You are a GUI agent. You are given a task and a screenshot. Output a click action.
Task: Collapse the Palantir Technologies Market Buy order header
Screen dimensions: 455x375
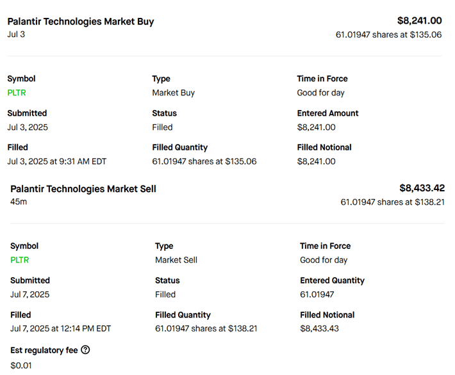pos(81,21)
